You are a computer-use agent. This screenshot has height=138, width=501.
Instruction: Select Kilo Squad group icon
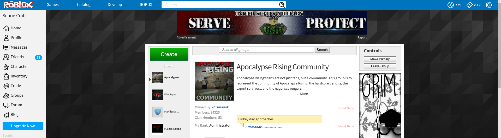[158, 95]
